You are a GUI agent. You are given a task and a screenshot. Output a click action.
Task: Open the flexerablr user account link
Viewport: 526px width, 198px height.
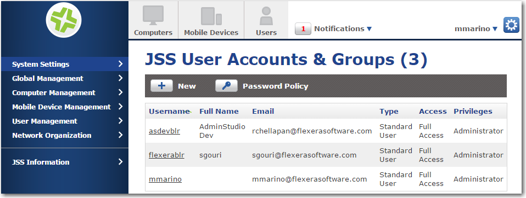[x=166, y=155]
